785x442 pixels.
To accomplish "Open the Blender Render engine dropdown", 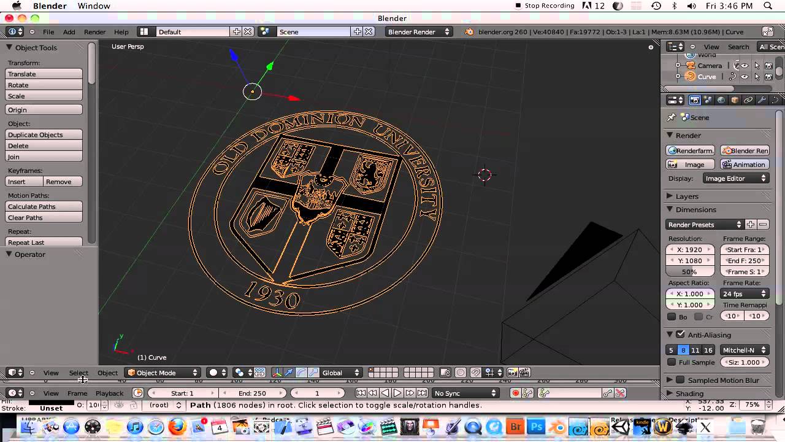I will [x=419, y=32].
